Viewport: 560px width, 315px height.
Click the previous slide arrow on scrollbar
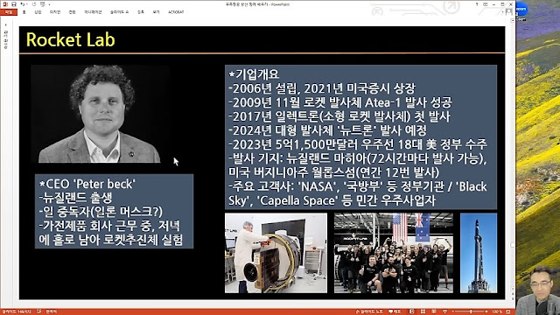click(513, 294)
